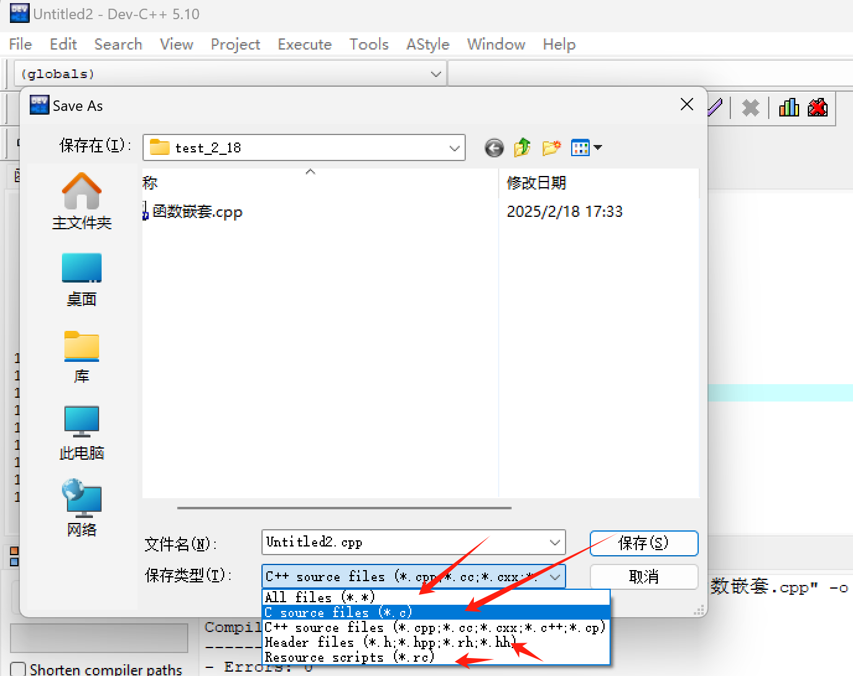Click the 保存(S) save button
Viewport: 853px width, 676px height.
(644, 543)
